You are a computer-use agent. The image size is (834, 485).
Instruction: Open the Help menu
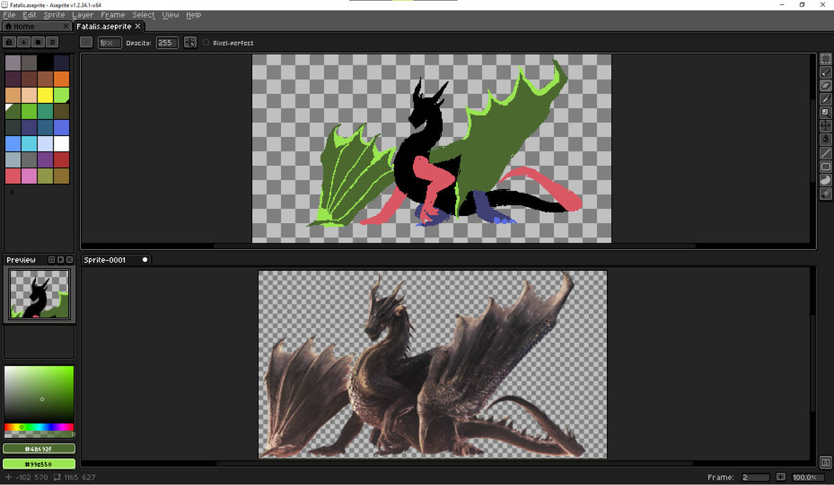click(194, 15)
